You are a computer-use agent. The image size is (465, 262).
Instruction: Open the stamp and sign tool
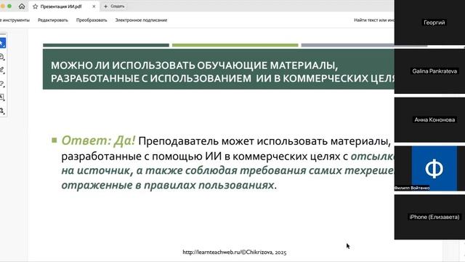click(x=2, y=111)
